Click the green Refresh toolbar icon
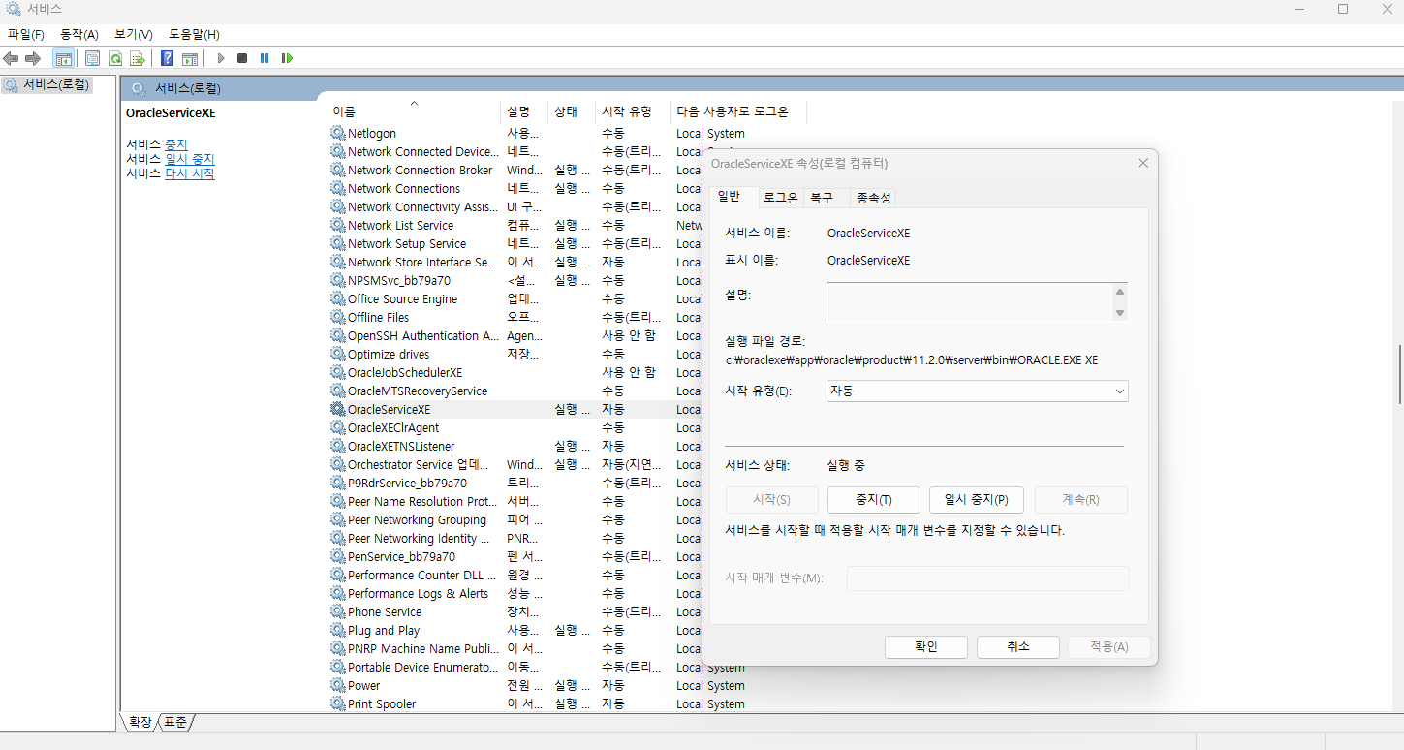The height and width of the screenshot is (750, 1404). click(x=115, y=58)
